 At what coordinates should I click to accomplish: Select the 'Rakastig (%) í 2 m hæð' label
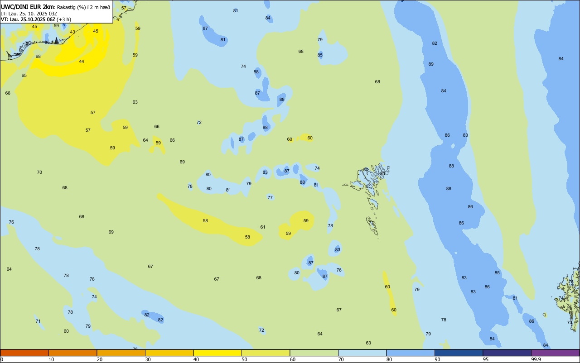pyautogui.click(x=83, y=7)
